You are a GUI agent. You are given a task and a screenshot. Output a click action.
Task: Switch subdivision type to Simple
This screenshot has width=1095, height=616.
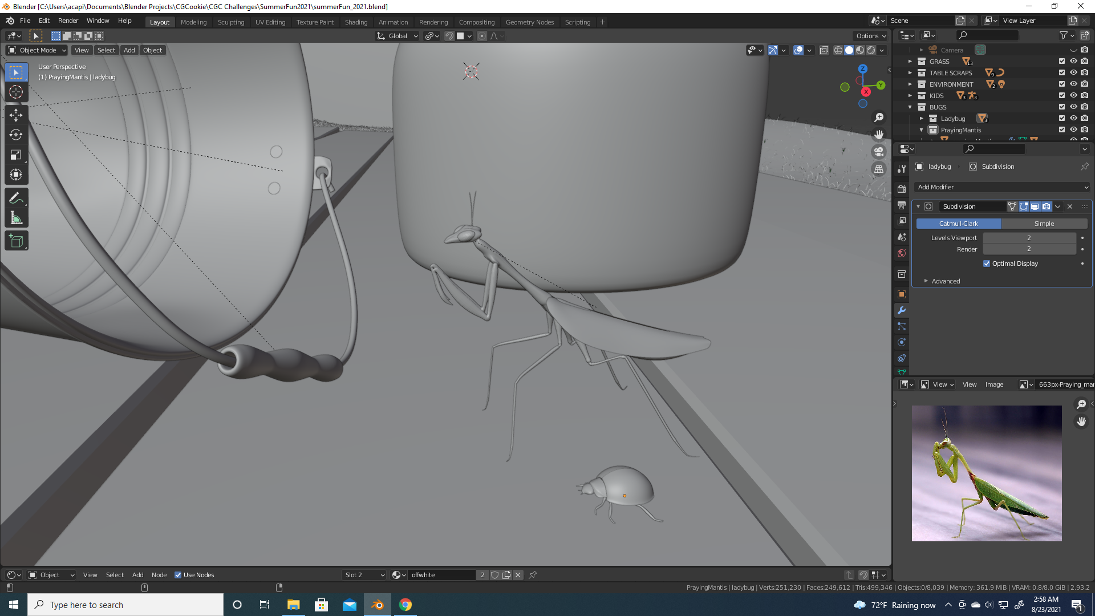pos(1044,224)
